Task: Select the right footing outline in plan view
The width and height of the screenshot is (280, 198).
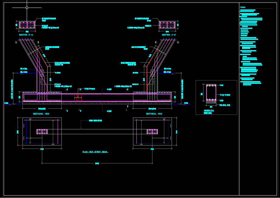Action: [x=152, y=131]
